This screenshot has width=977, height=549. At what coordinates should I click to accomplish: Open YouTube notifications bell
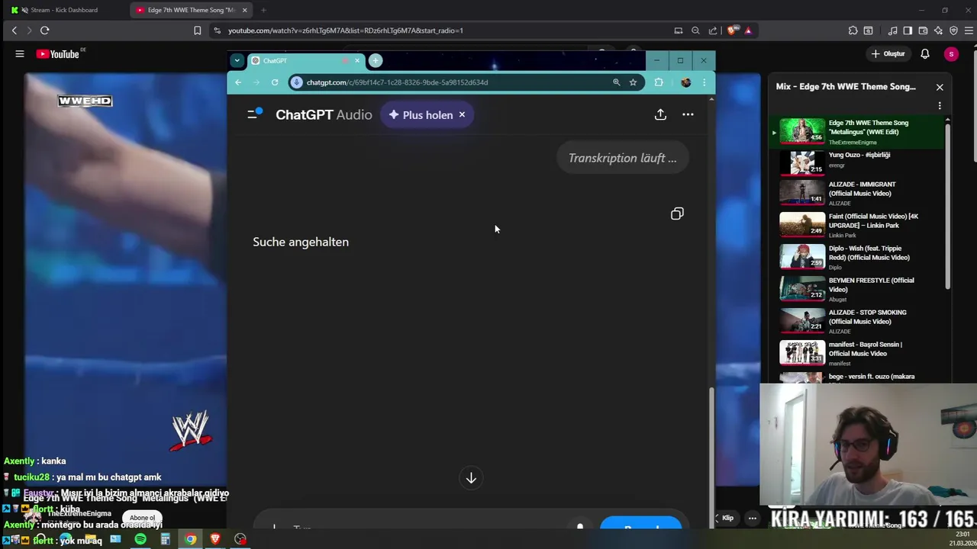coord(924,54)
